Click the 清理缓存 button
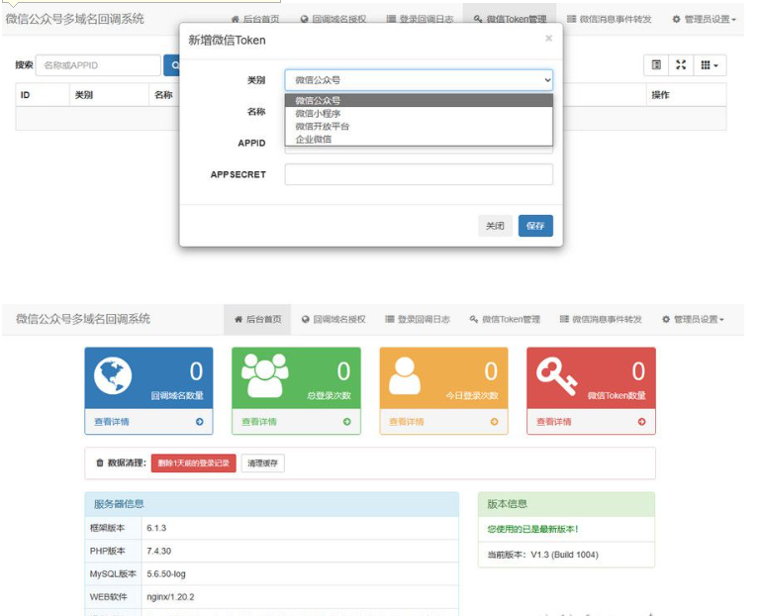The height and width of the screenshot is (616, 759). click(262, 463)
